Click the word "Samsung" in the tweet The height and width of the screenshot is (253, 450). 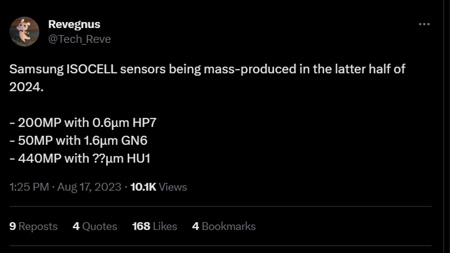tap(35, 70)
